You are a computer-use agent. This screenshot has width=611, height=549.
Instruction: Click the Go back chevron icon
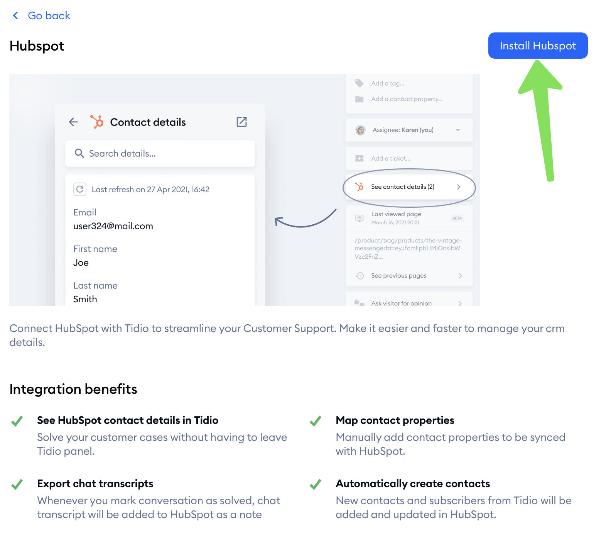[15, 15]
